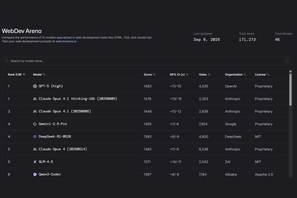Open the web.lmarena.ai link
Image resolution: width=297 pixels, height=198 pixels.
(66, 41)
